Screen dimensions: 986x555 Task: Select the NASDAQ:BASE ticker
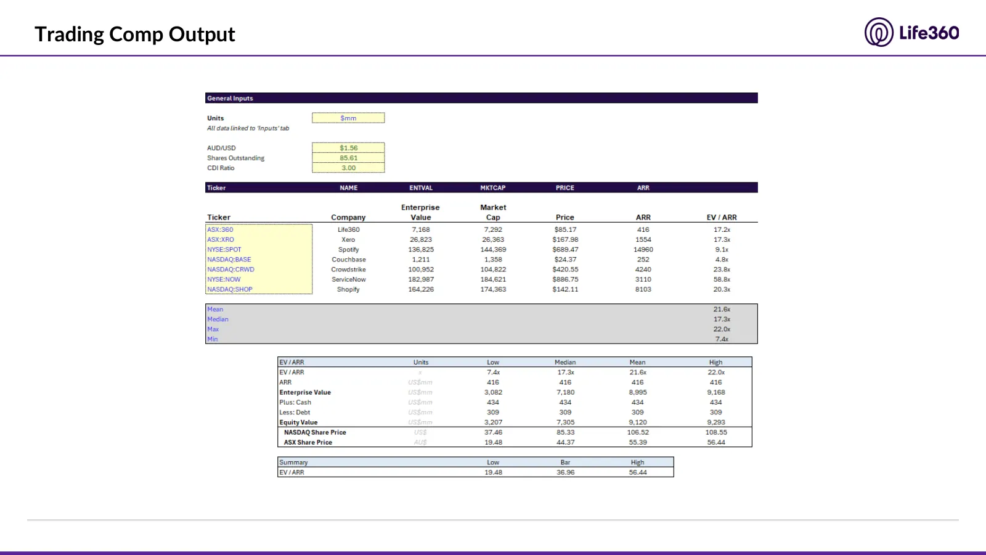pyautogui.click(x=229, y=260)
